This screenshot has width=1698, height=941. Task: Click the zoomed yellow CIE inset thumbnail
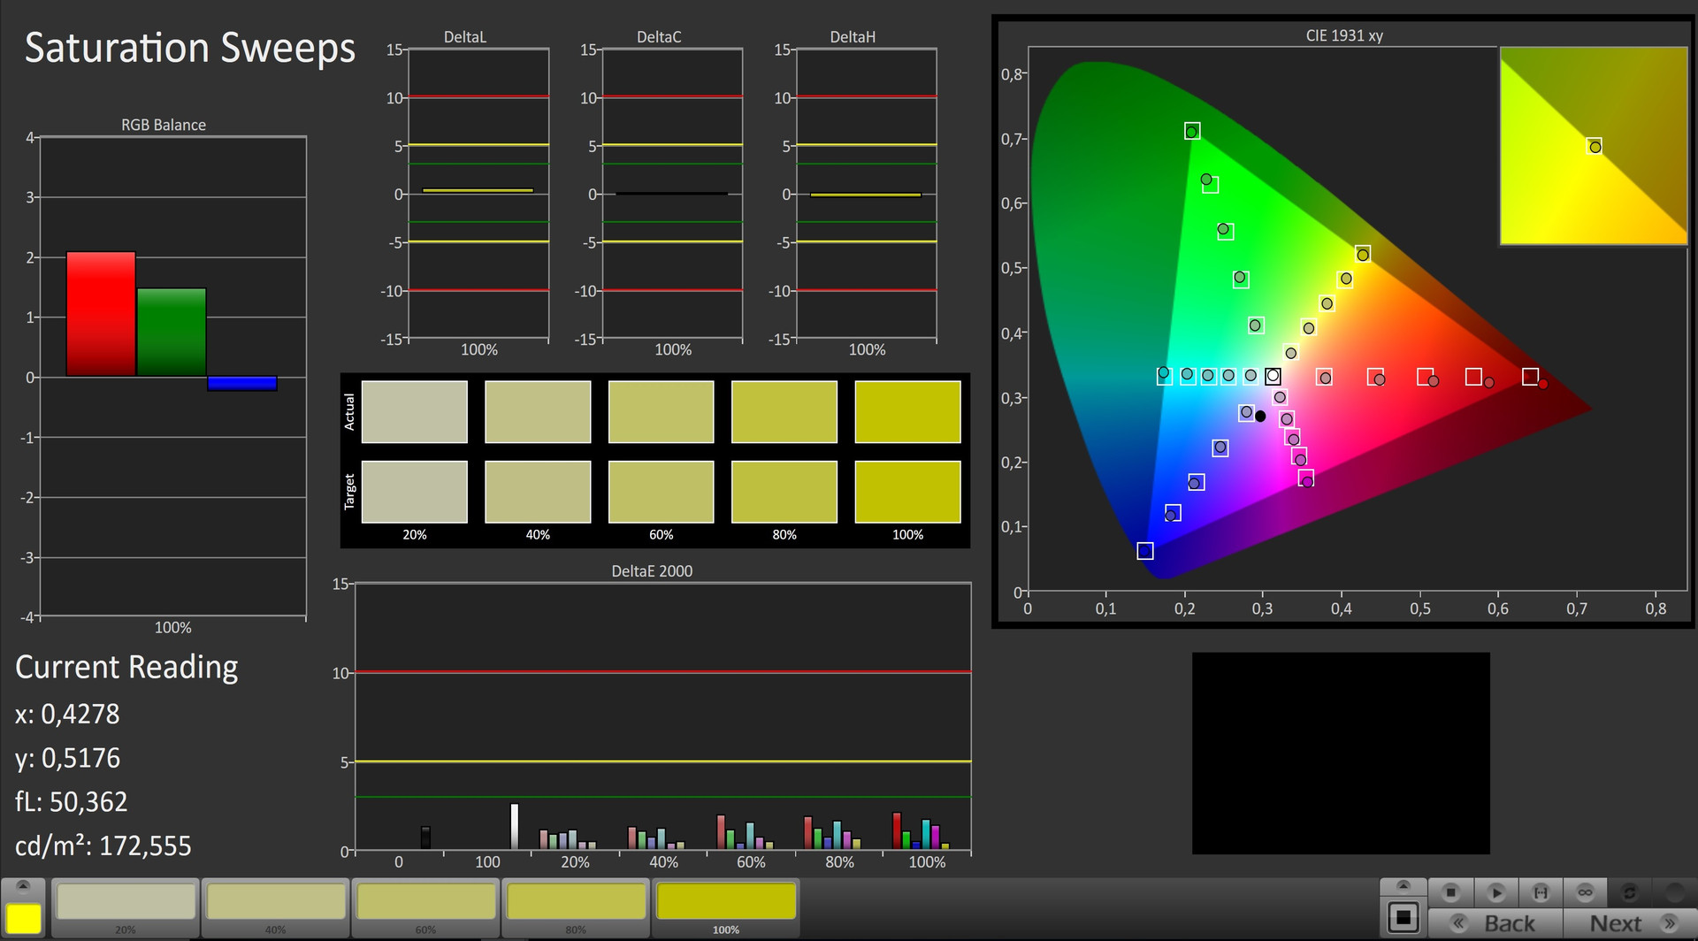click(x=1594, y=146)
